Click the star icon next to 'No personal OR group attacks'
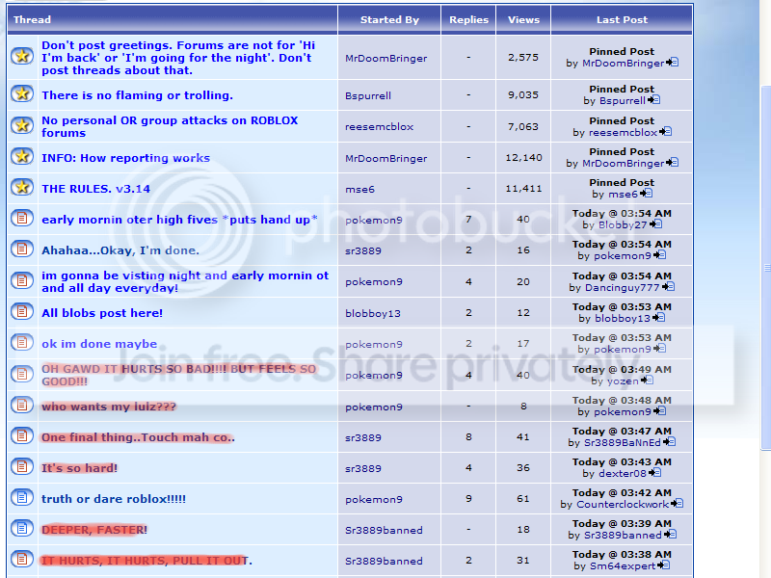 tap(22, 125)
